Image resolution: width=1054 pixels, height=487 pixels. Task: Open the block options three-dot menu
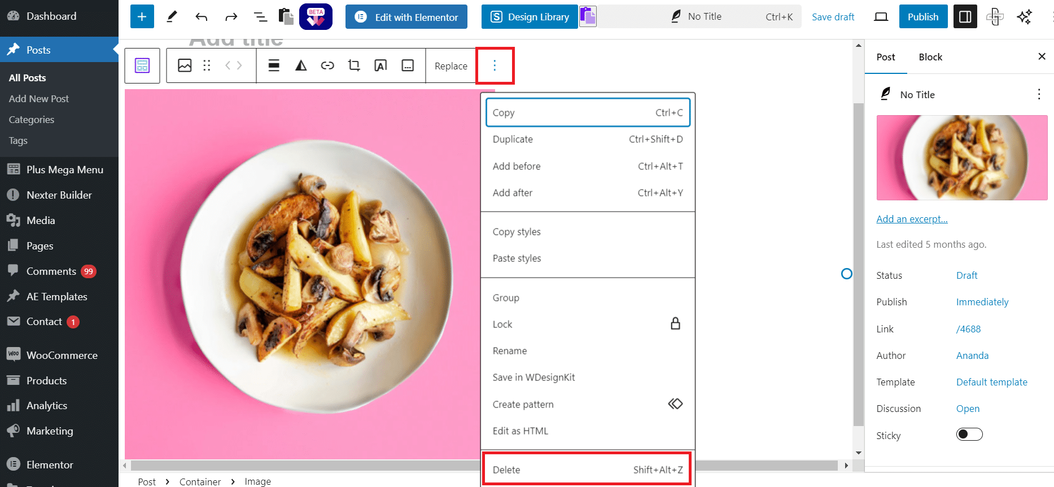tap(495, 65)
